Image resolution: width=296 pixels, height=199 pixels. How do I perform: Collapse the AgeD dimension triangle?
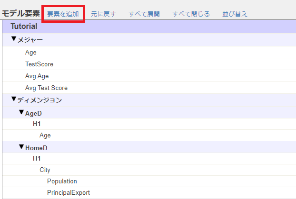point(21,112)
